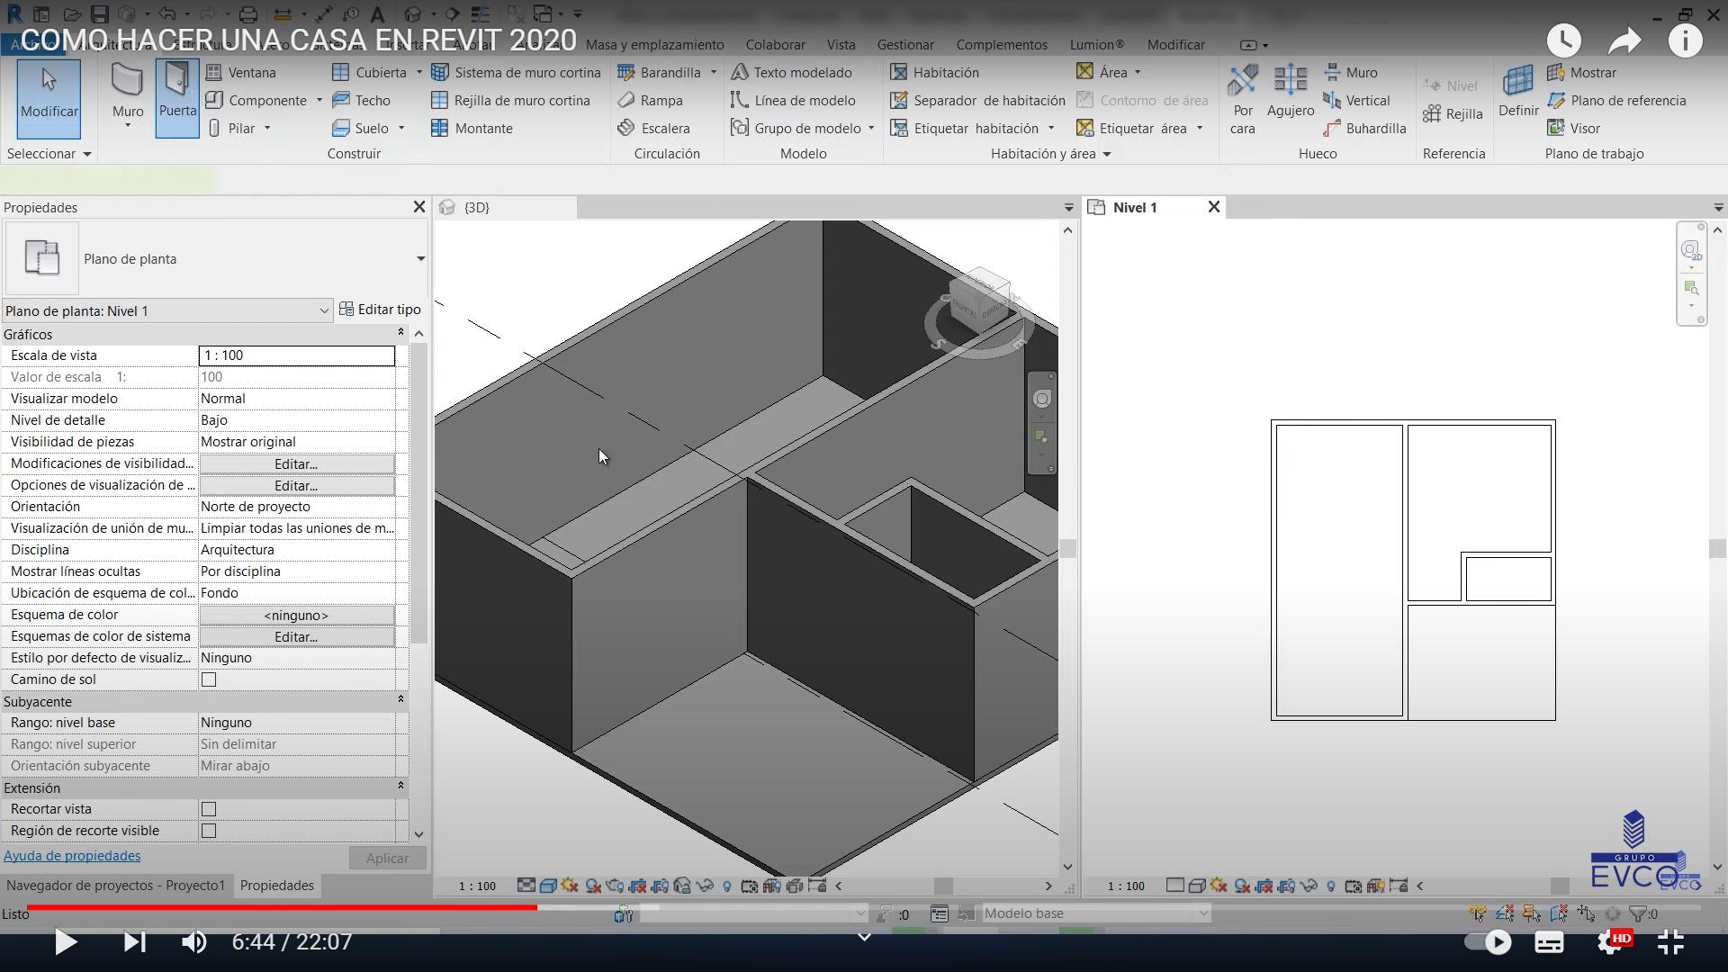This screenshot has width=1728, height=972.
Task: Check the Recortar vista option
Action: [x=209, y=810]
